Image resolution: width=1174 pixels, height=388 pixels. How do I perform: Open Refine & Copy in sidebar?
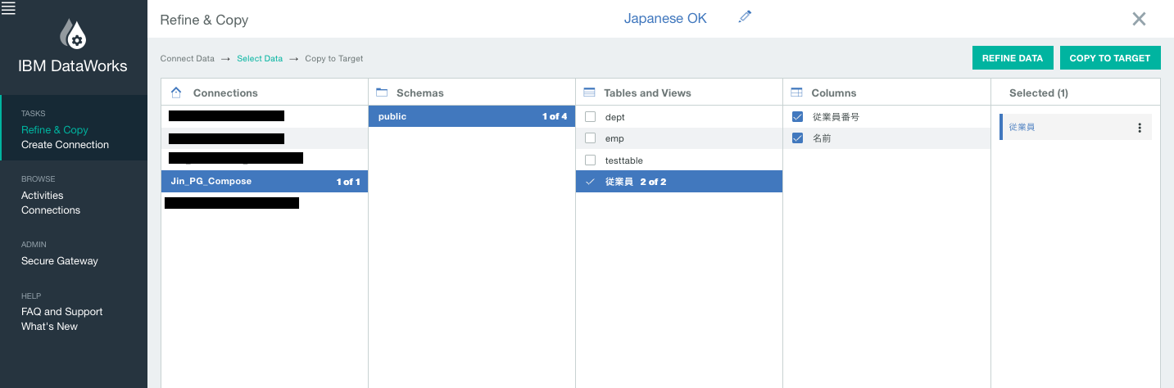55,129
